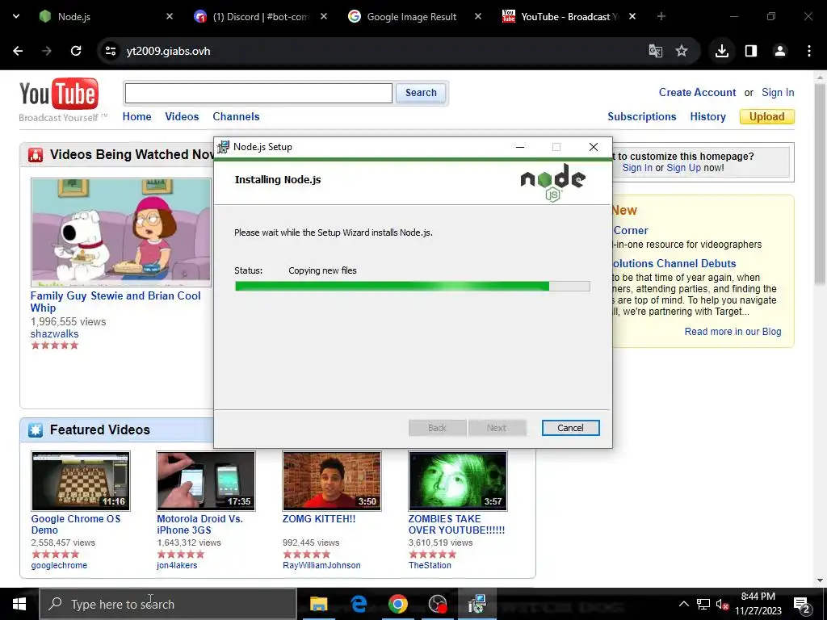Click Read more in our Blog link
Viewport: 827px width, 620px height.
click(x=733, y=332)
